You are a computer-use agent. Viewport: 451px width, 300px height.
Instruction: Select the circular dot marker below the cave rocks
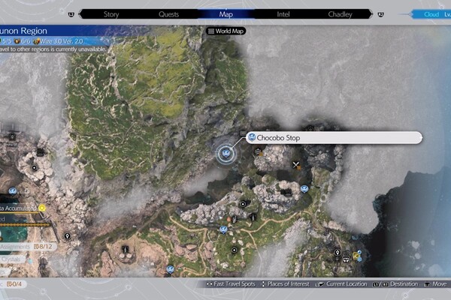243,204
